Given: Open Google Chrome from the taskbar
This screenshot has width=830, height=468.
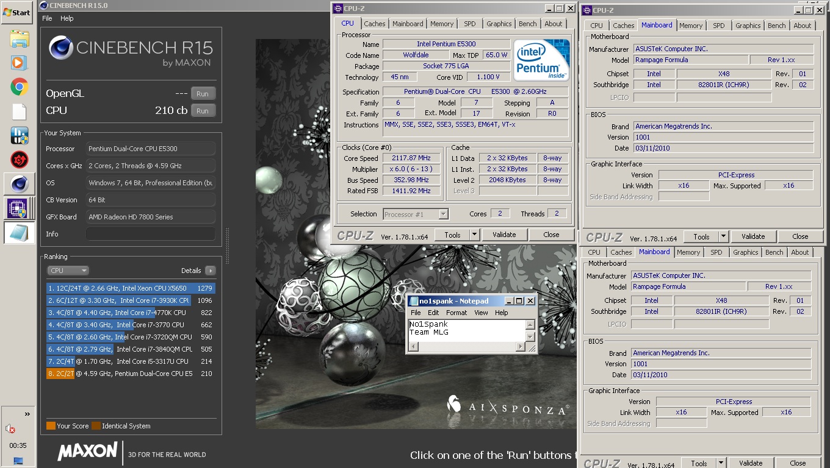Looking at the screenshot, I should tap(19, 87).
